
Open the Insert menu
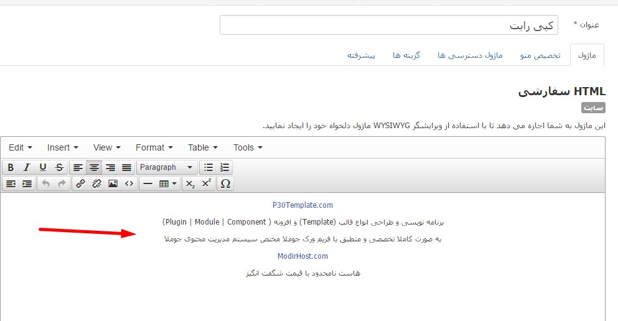click(x=63, y=147)
